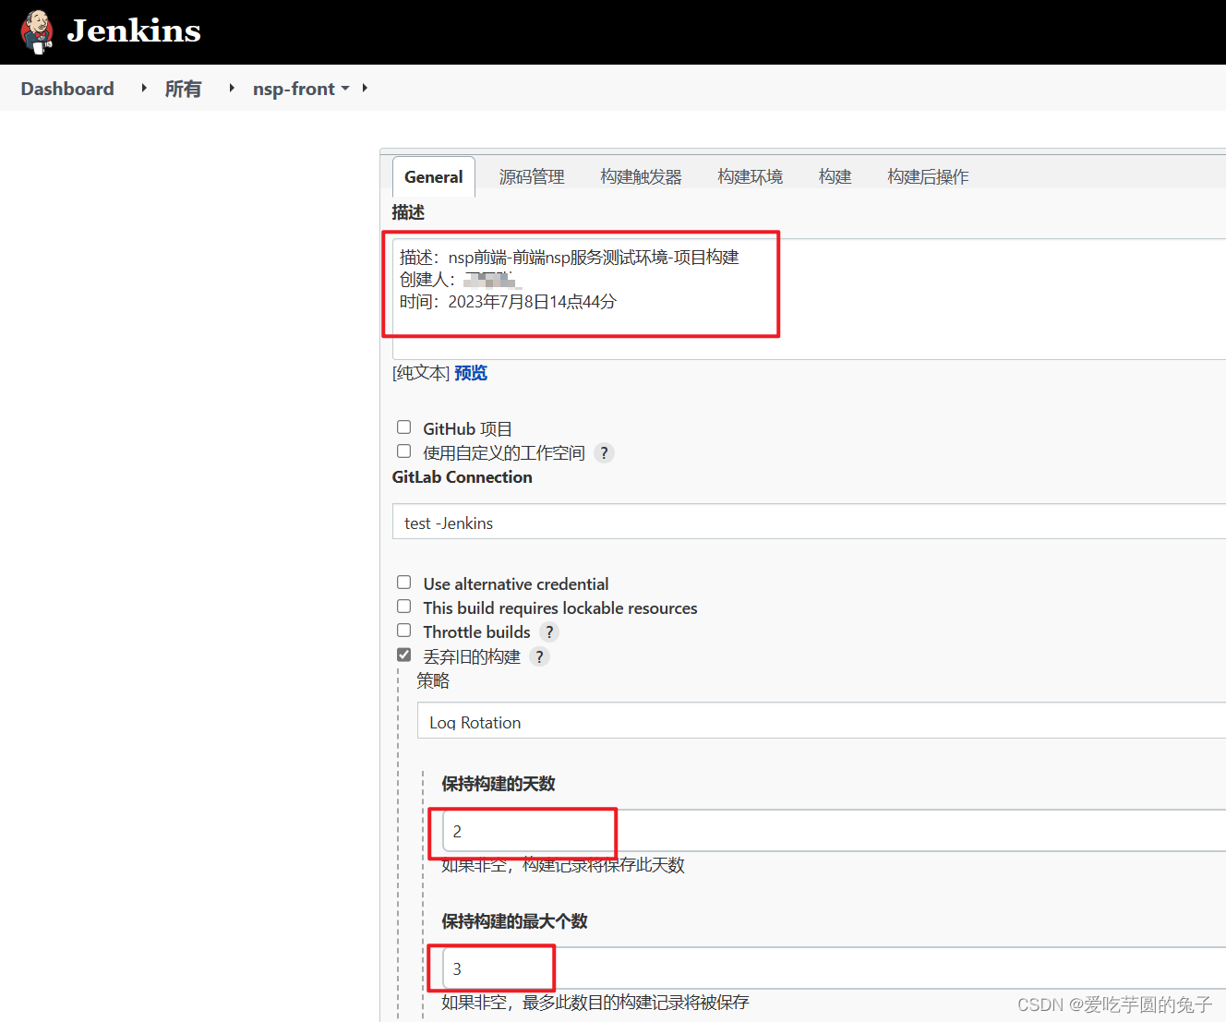Enable 使用自定义的工作空间 checkbox
The image size is (1226, 1022).
pyautogui.click(x=403, y=451)
